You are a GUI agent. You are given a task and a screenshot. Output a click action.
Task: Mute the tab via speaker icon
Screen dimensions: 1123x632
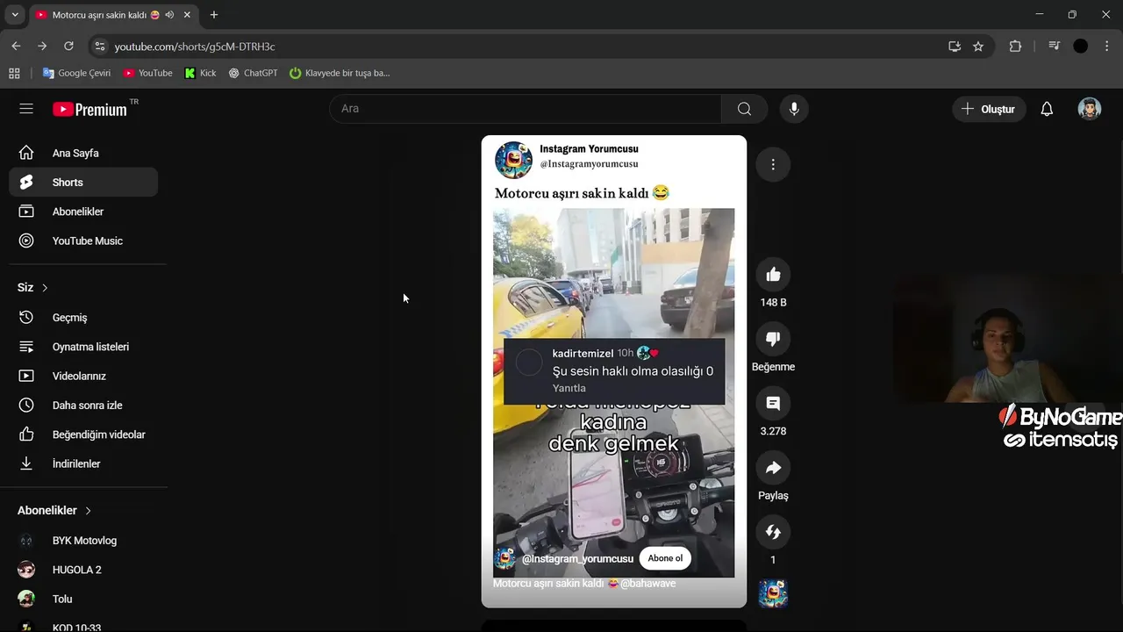click(x=169, y=15)
